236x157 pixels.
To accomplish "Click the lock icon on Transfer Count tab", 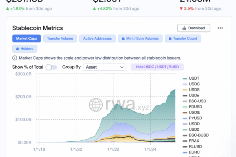I will 170,38.
